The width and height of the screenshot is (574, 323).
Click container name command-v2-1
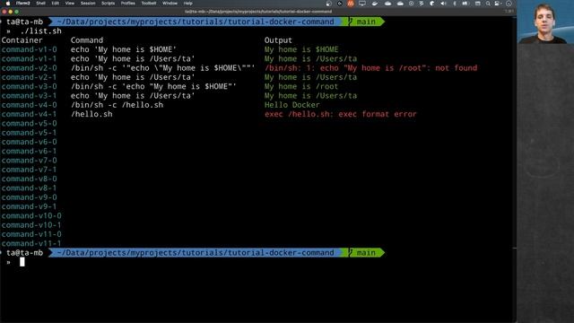click(29, 77)
